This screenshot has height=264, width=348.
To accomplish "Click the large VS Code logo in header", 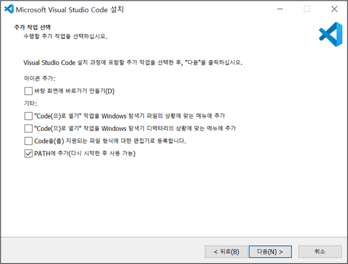I will 331,34.
